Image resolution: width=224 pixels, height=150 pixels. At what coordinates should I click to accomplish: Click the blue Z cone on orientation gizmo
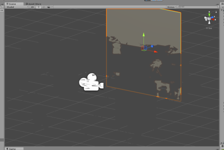click(212, 17)
